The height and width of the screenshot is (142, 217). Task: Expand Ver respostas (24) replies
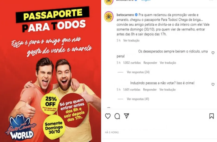pos(138,72)
